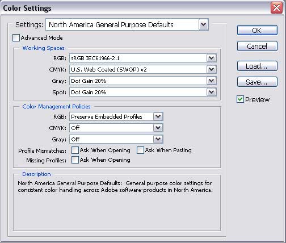286x243 pixels.
Task: Click the U.S. Web Coated (SWOP) v2 field
Action: point(138,69)
